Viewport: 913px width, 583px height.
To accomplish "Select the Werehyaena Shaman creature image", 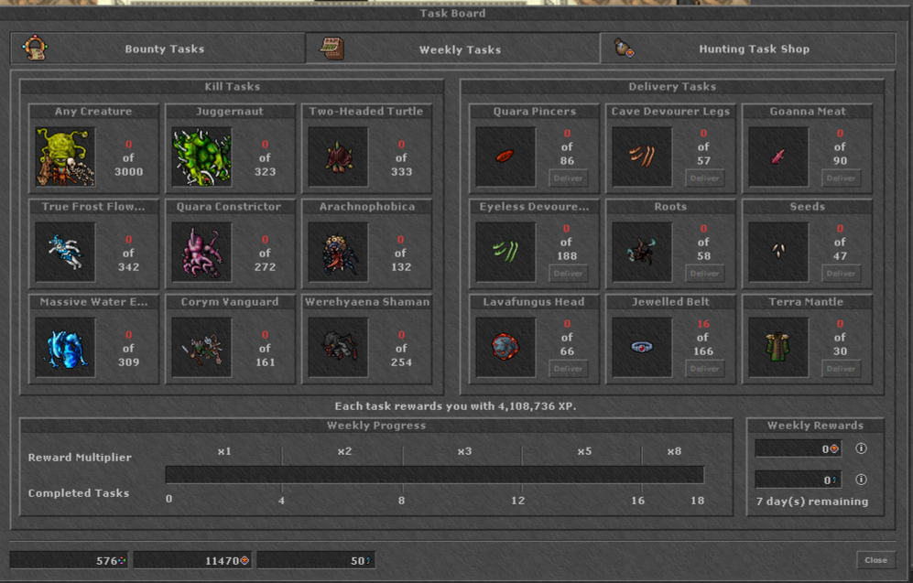I will click(338, 348).
